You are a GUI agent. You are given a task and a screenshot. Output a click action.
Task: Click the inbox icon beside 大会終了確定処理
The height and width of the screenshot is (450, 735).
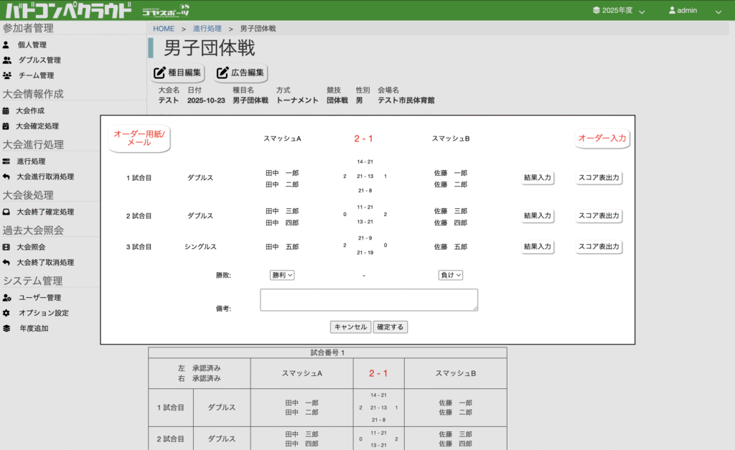[x=6, y=212]
